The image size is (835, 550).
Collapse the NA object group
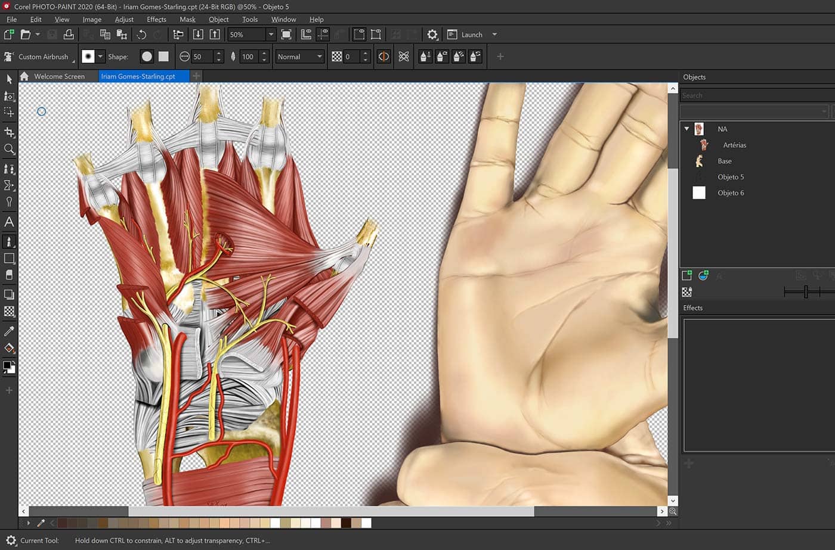686,129
